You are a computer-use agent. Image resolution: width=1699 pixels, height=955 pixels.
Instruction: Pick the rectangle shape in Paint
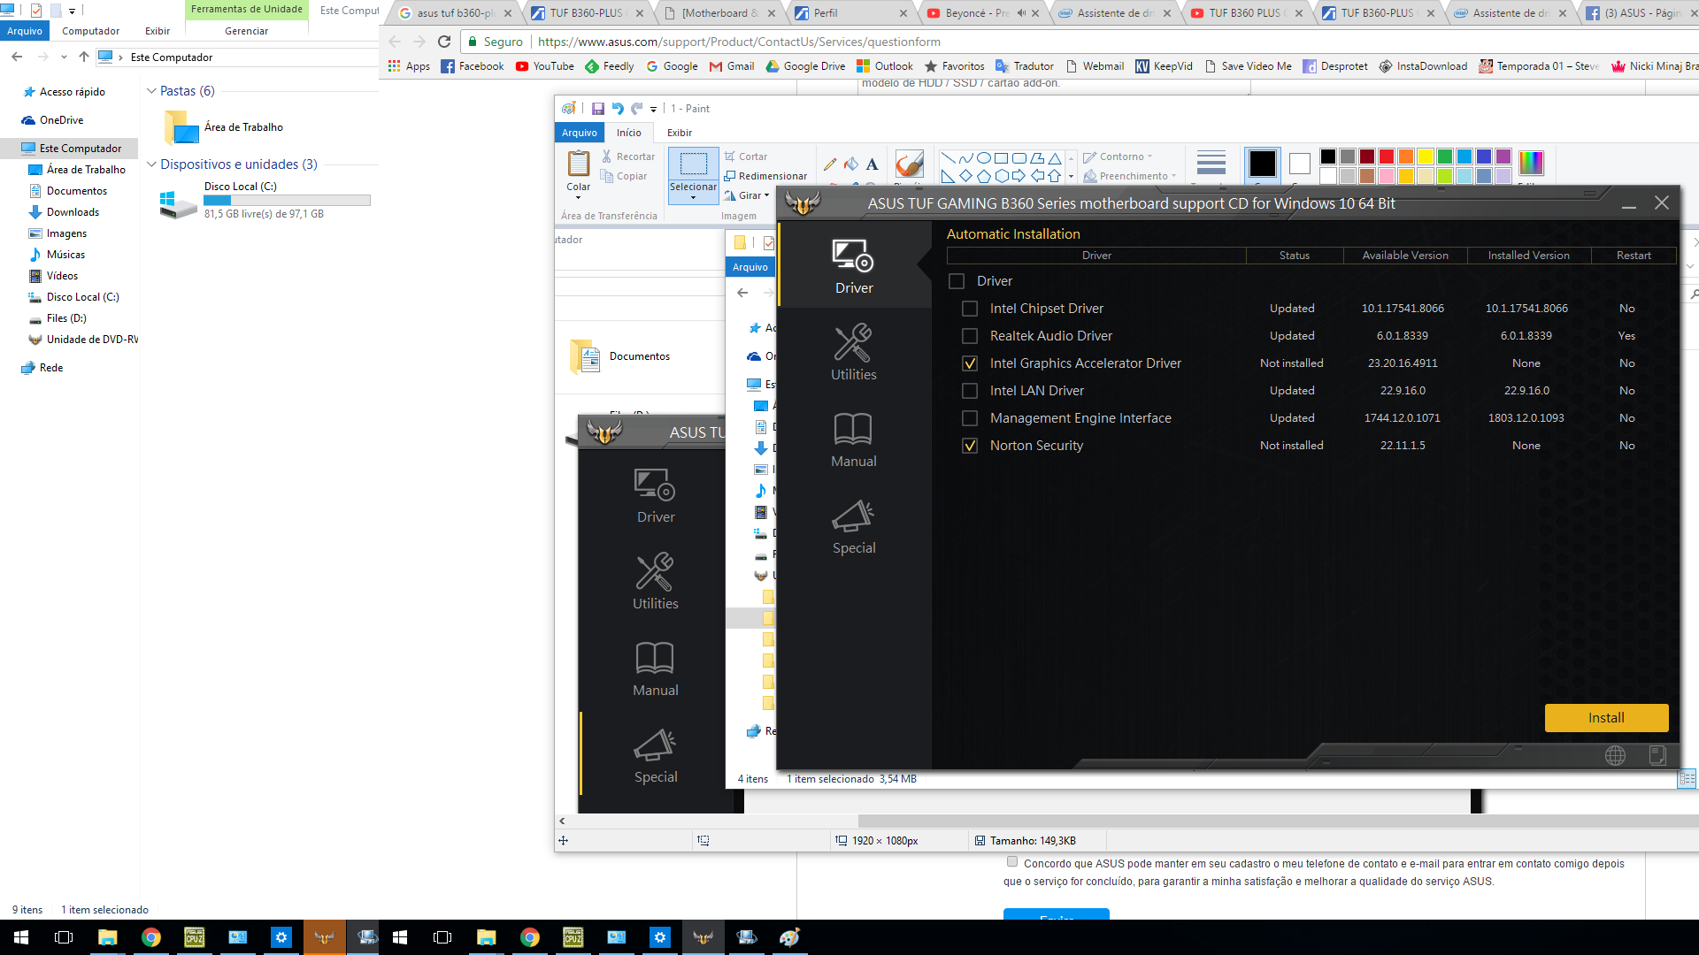click(1001, 158)
